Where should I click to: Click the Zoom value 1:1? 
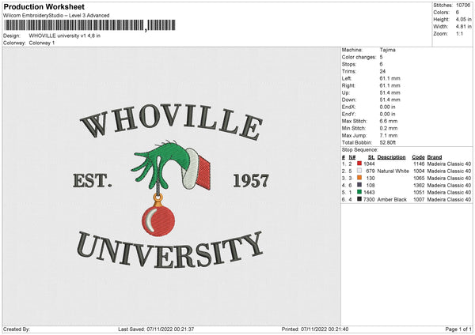(459, 33)
